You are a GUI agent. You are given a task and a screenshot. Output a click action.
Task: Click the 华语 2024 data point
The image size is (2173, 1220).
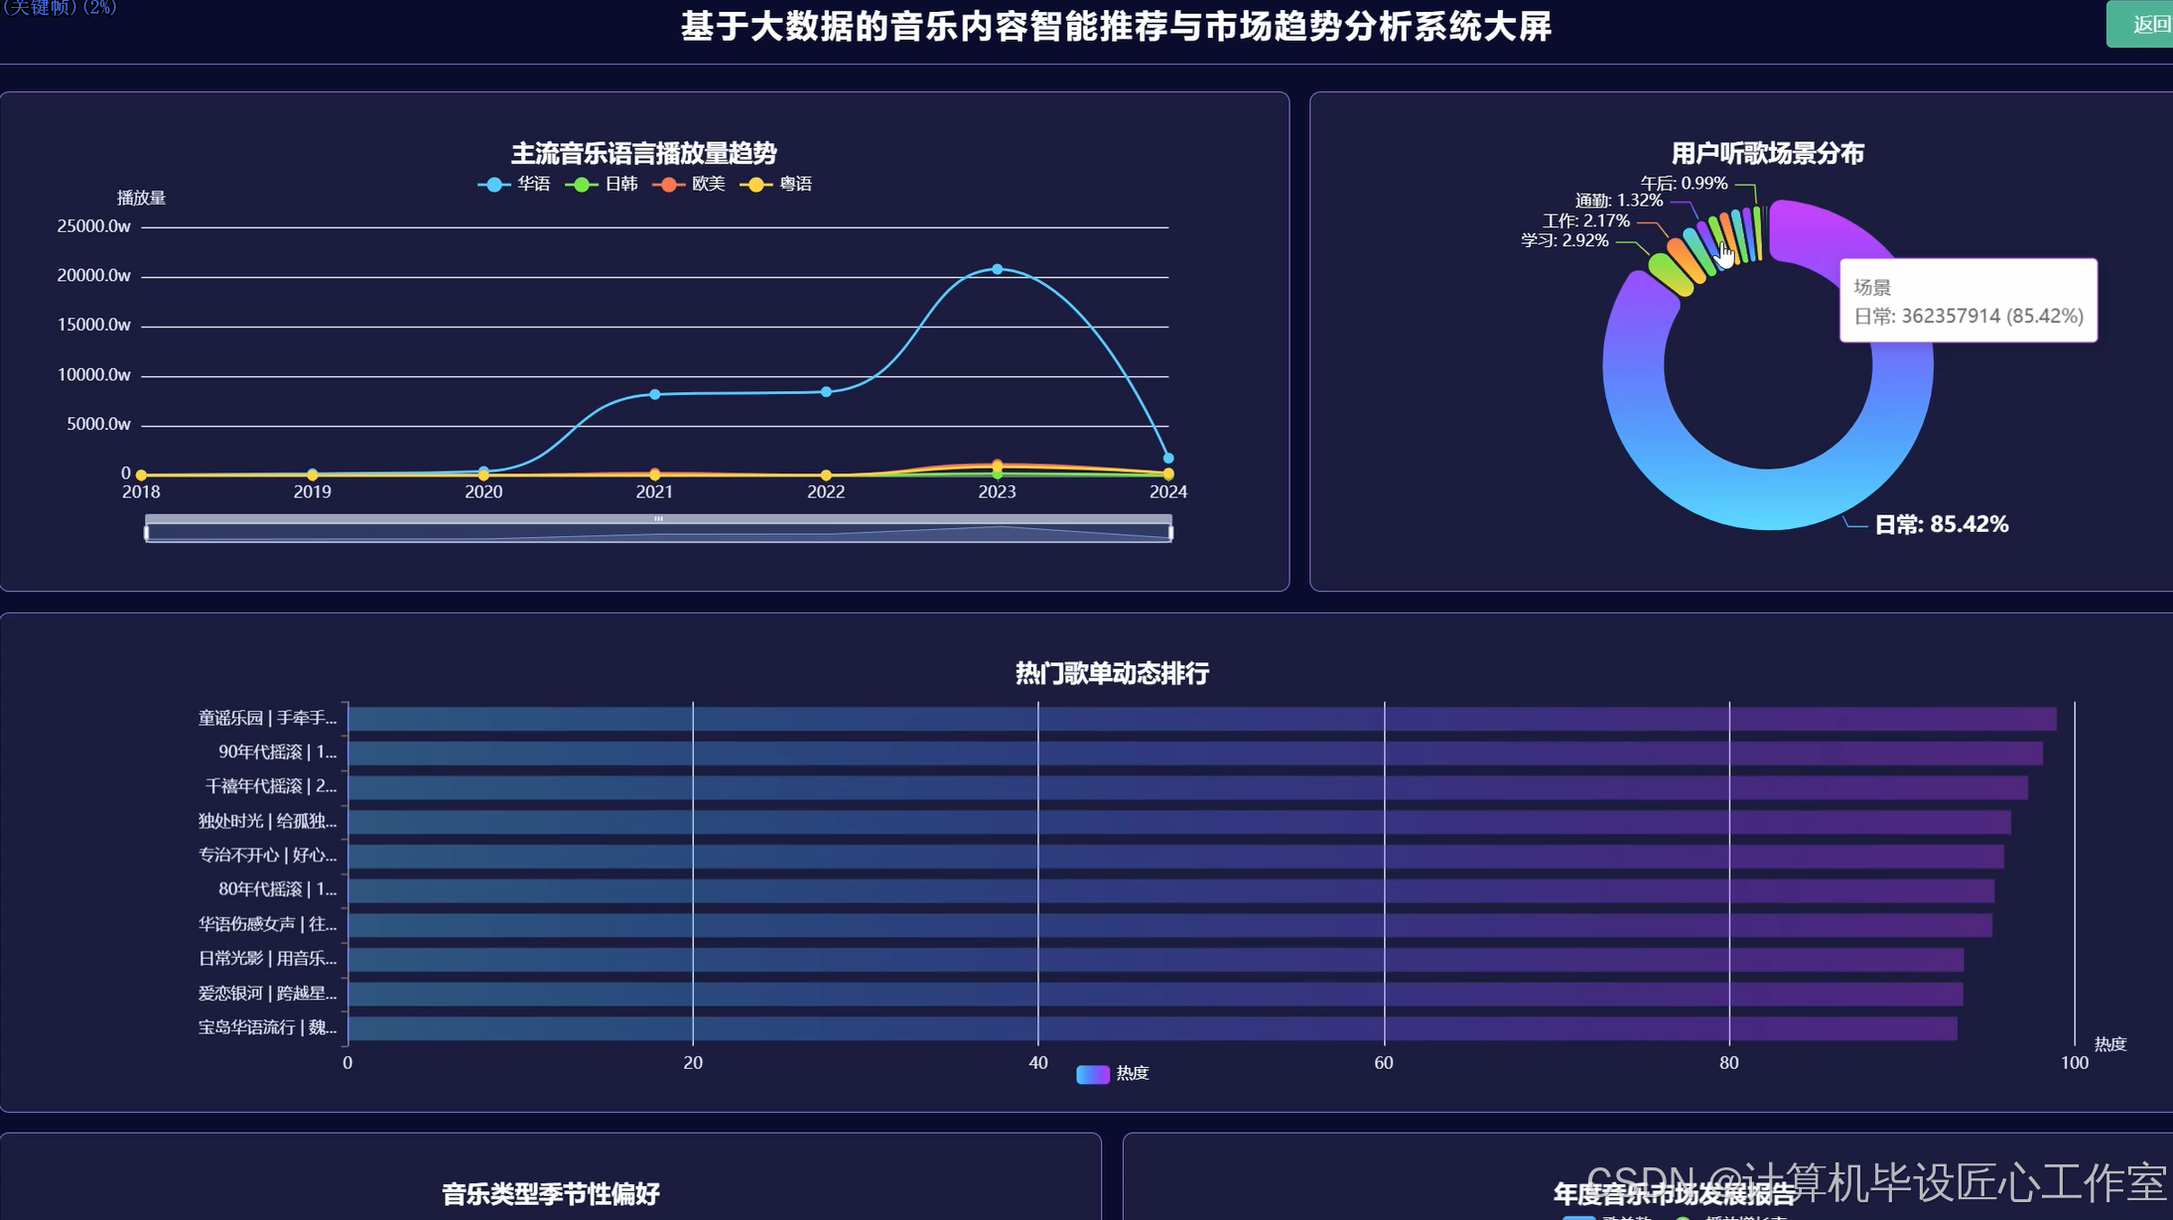pyautogui.click(x=1168, y=458)
